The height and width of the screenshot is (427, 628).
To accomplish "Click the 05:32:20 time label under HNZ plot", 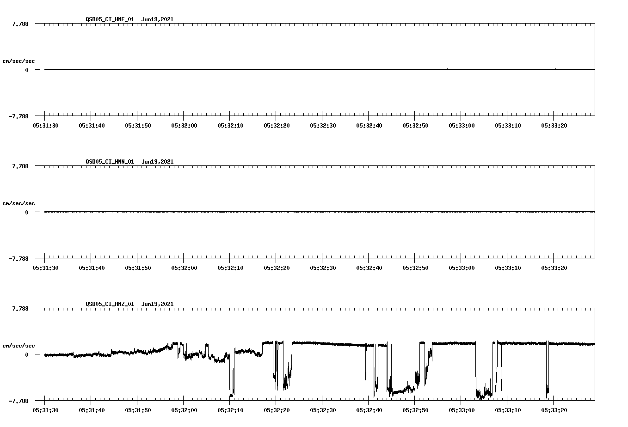I will point(277,410).
